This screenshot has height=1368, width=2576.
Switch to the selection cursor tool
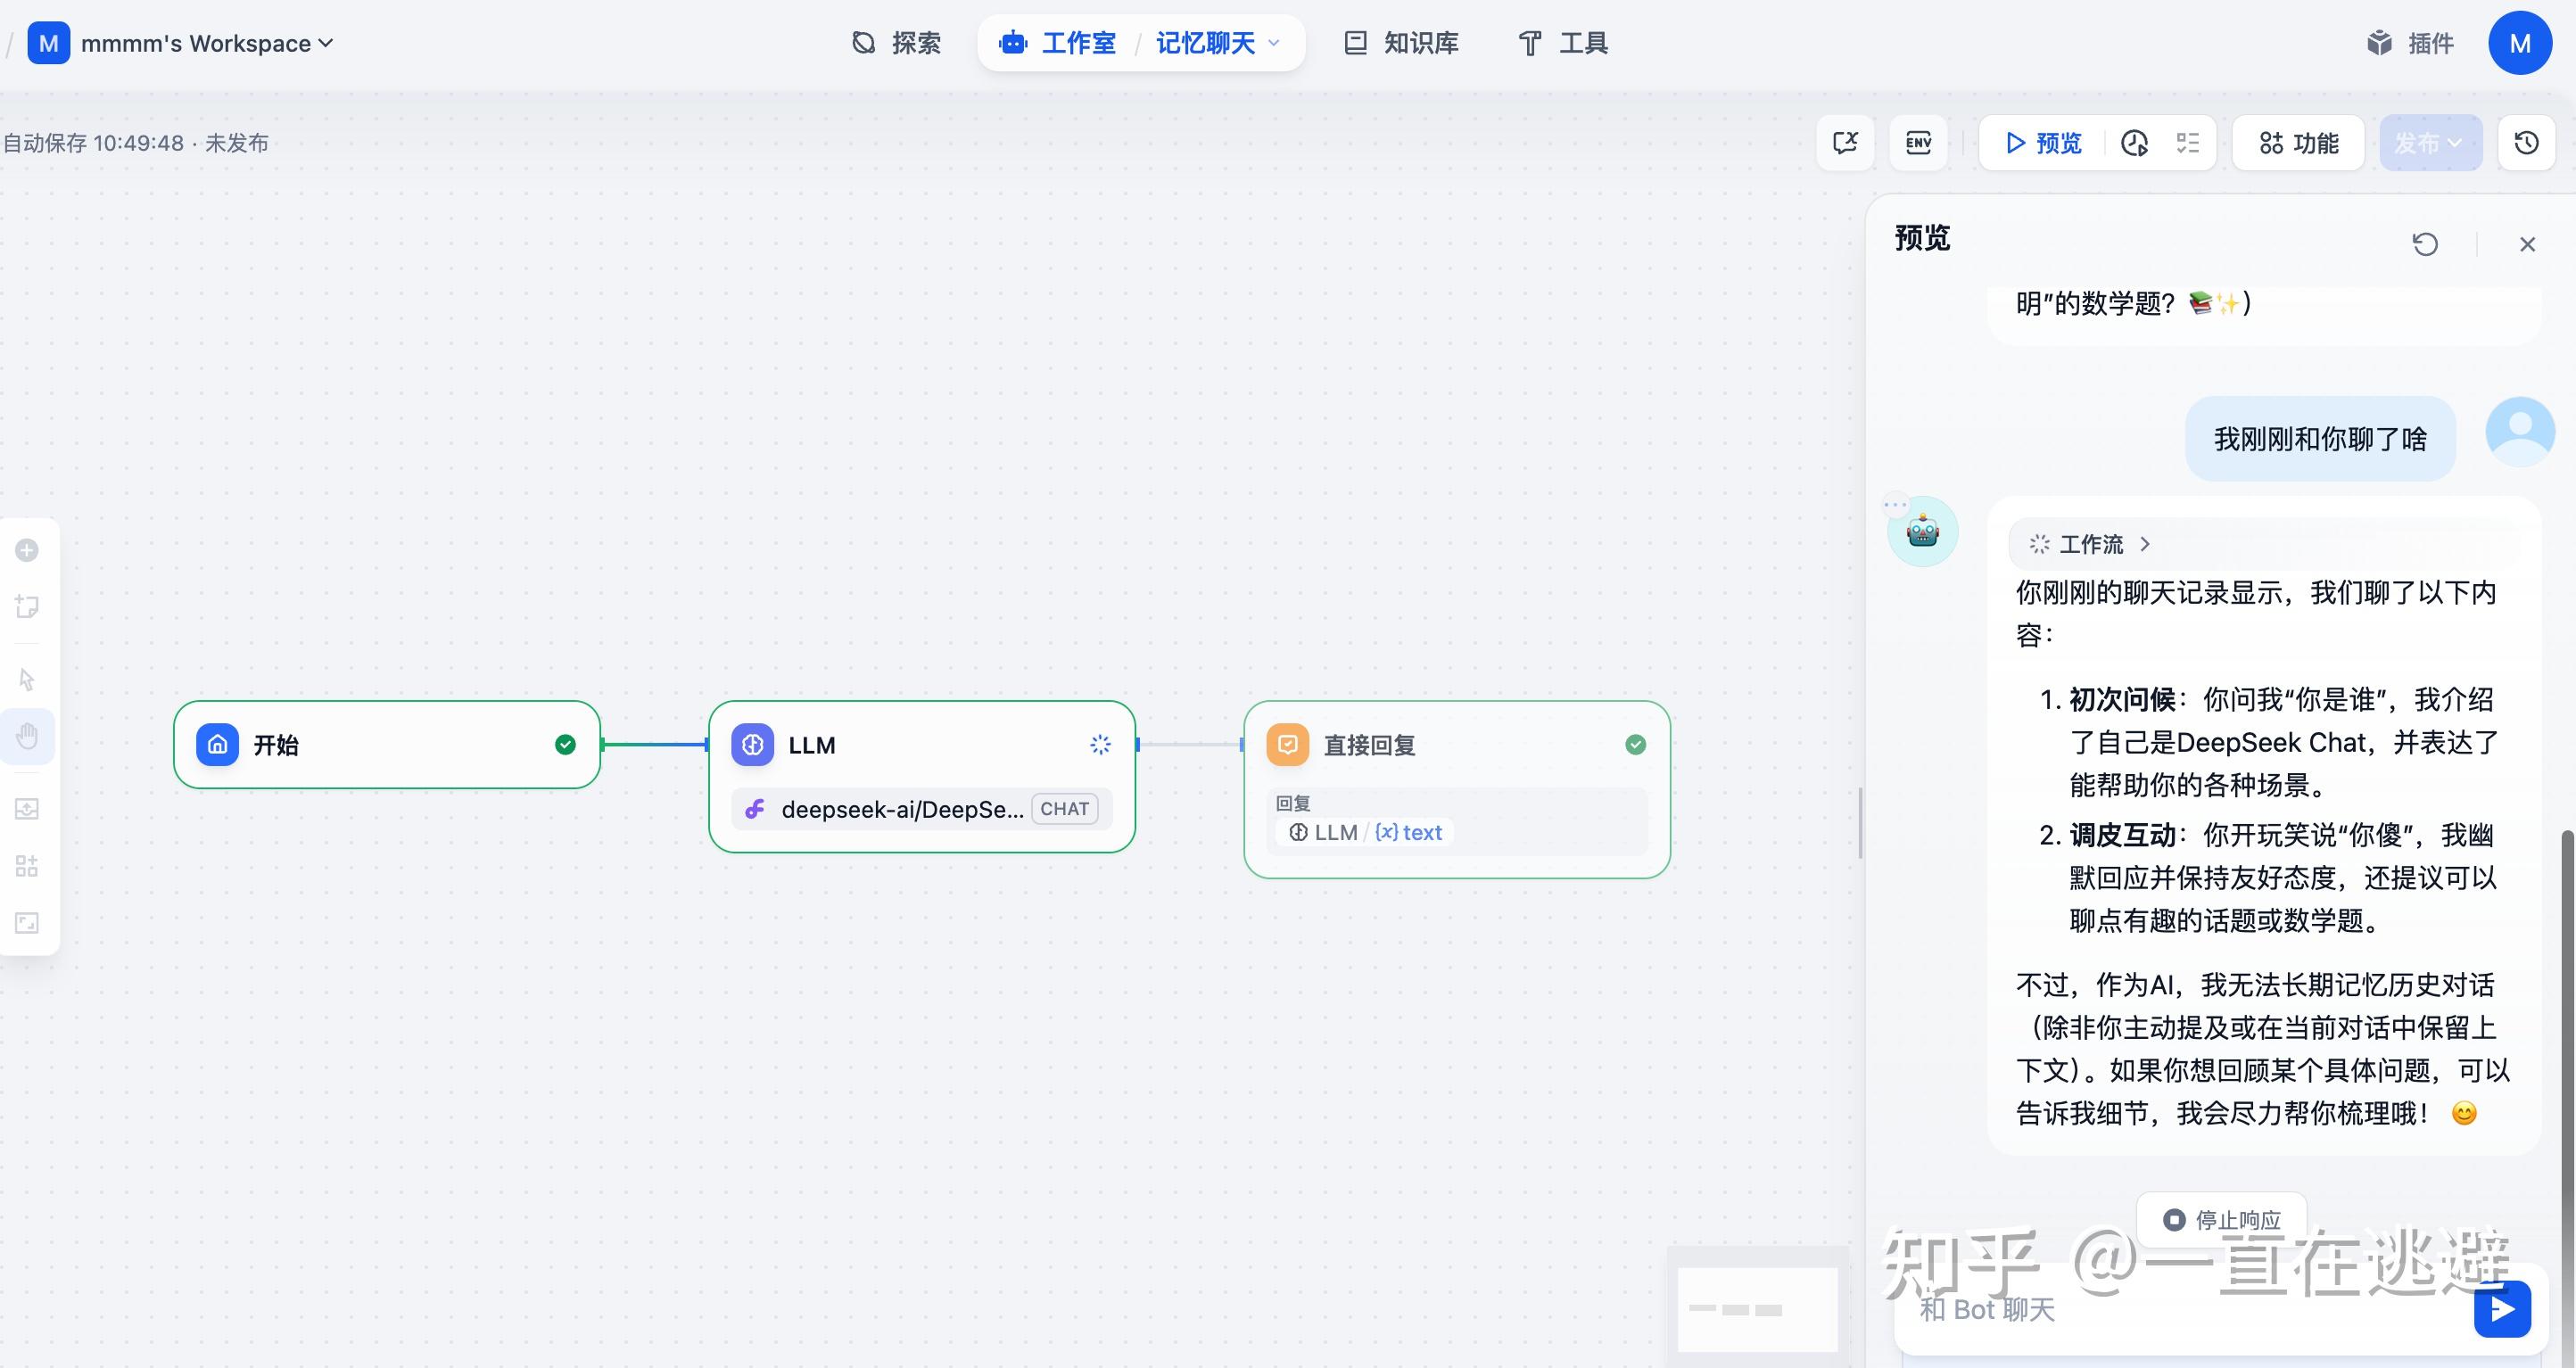click(27, 678)
